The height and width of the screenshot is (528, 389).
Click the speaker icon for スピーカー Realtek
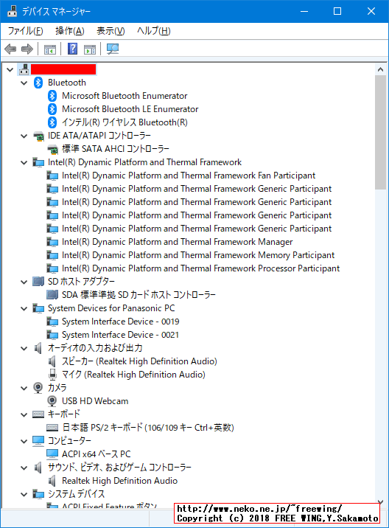(x=52, y=361)
